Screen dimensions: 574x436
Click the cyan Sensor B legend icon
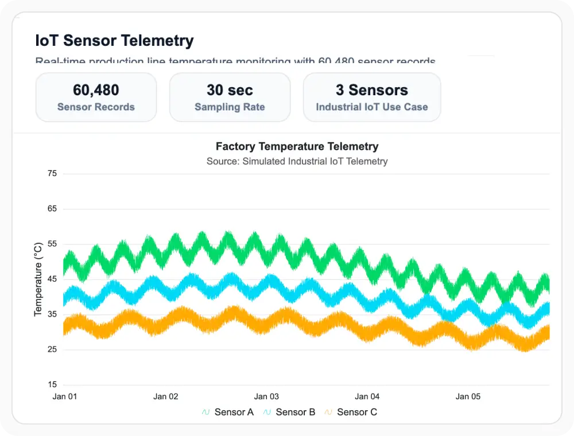[x=267, y=412]
